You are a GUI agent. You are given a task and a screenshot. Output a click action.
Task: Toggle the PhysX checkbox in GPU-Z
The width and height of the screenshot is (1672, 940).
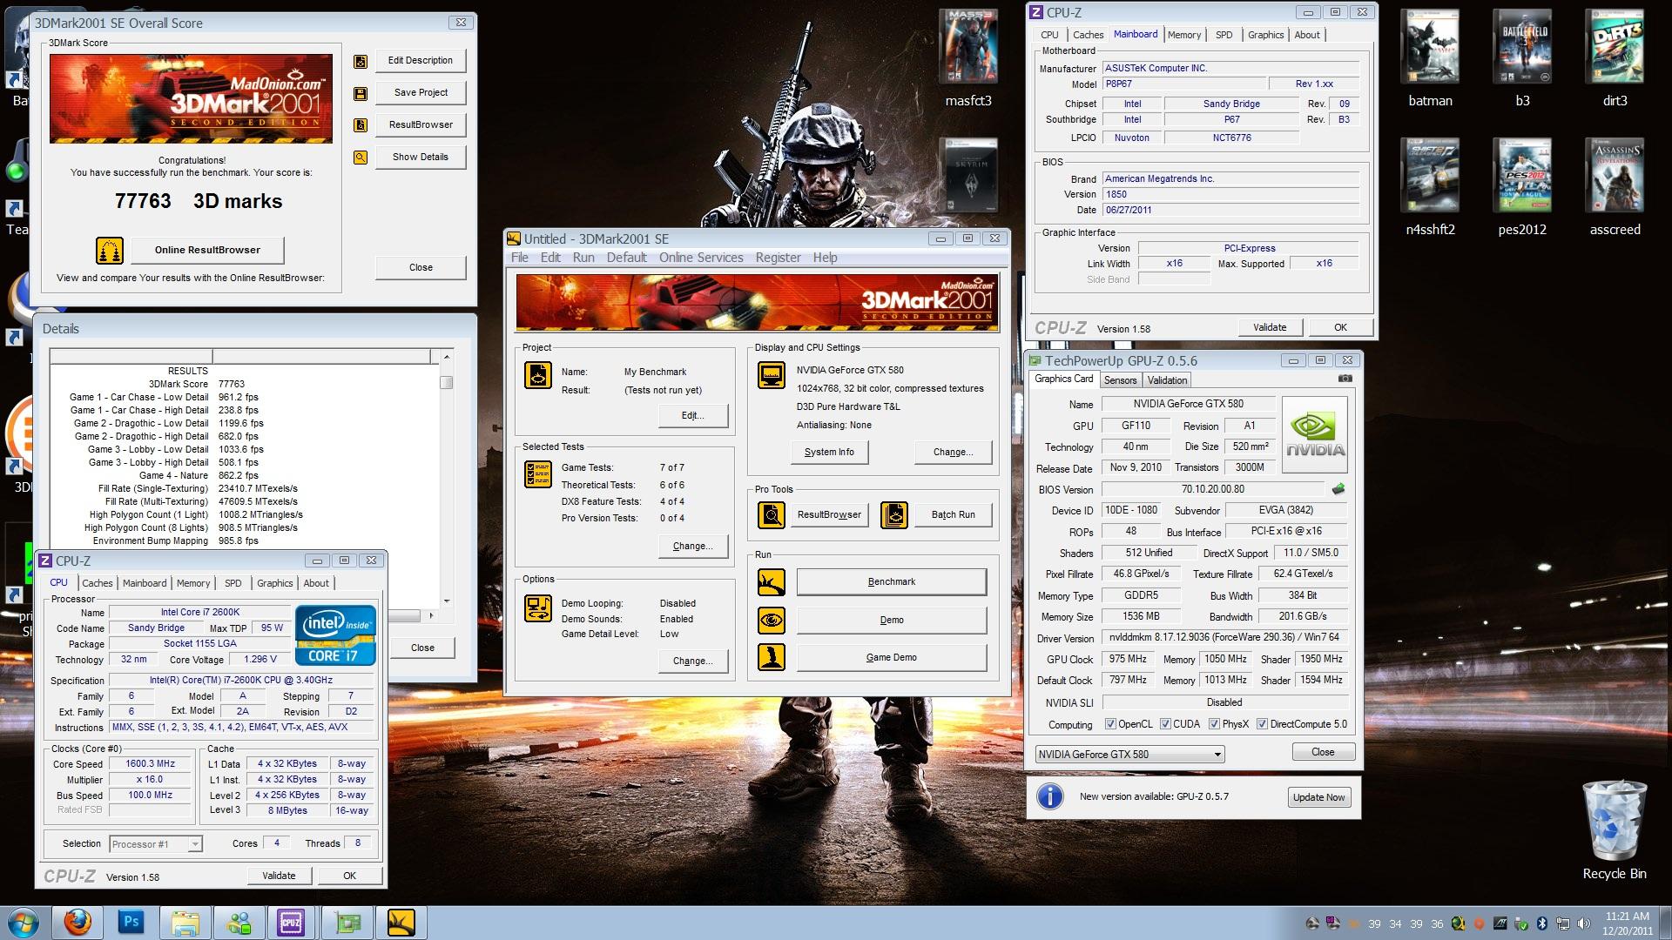point(1214,724)
